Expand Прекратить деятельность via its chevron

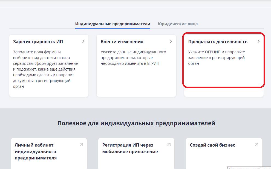pyautogui.click(x=258, y=41)
